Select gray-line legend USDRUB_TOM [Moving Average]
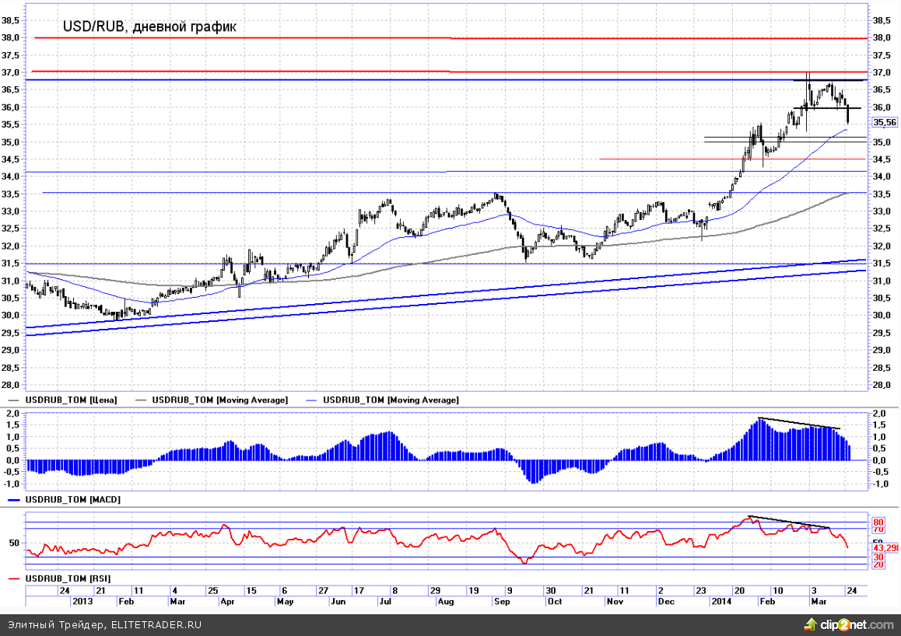Screen dimensions: 901x636 (219, 400)
